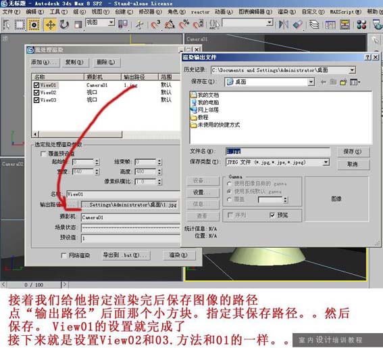Select the 使用图像自身的 gamma radio option
The image size is (383, 348).
(x=229, y=183)
